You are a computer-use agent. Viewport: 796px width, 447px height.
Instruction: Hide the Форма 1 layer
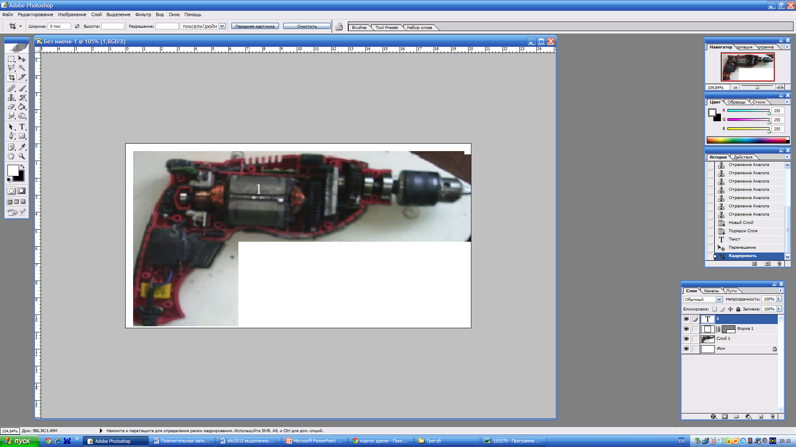[686, 329]
